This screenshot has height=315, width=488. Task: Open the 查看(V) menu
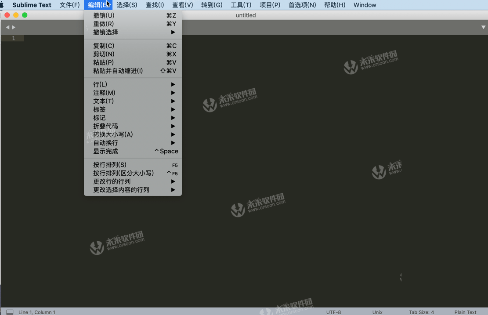pos(183,5)
